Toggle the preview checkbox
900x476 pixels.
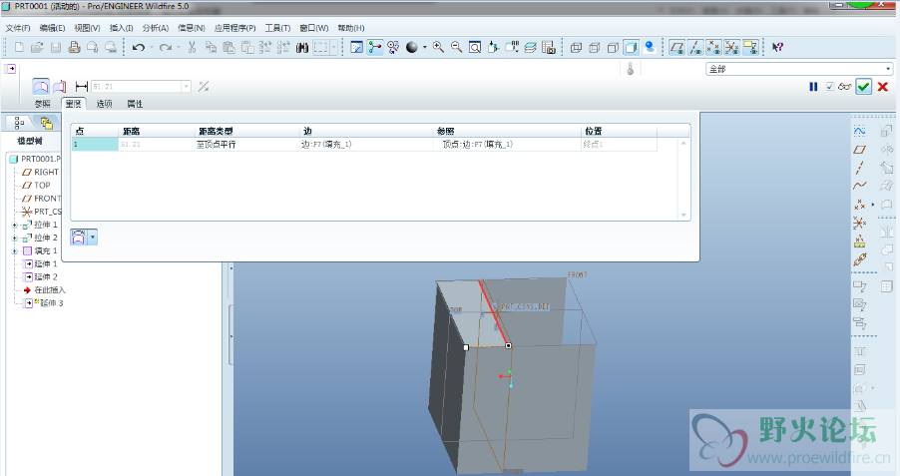coord(830,87)
